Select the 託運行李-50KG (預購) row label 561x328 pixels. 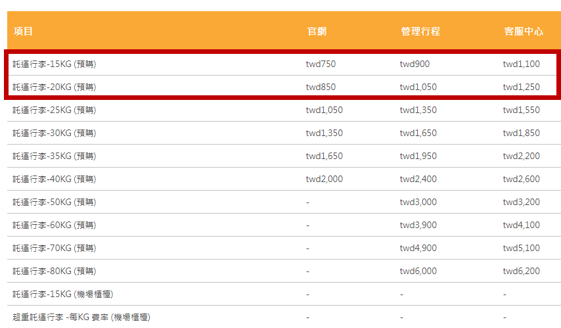55,202
